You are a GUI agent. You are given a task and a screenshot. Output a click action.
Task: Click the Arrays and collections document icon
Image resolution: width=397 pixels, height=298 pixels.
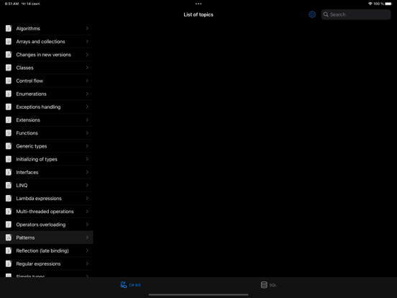pyautogui.click(x=9, y=41)
